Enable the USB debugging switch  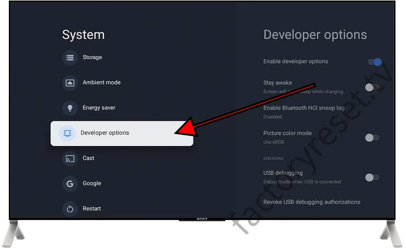pos(372,177)
